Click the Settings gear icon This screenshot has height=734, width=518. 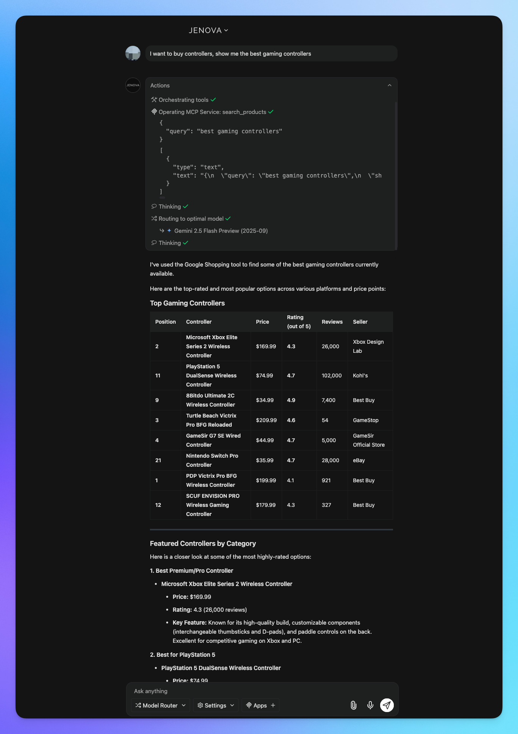coord(200,705)
